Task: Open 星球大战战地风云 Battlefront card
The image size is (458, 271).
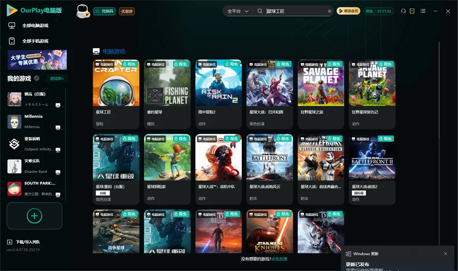Action: click(x=270, y=169)
